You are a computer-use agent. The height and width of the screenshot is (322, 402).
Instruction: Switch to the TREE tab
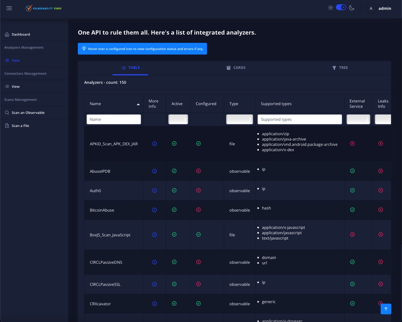340,68
